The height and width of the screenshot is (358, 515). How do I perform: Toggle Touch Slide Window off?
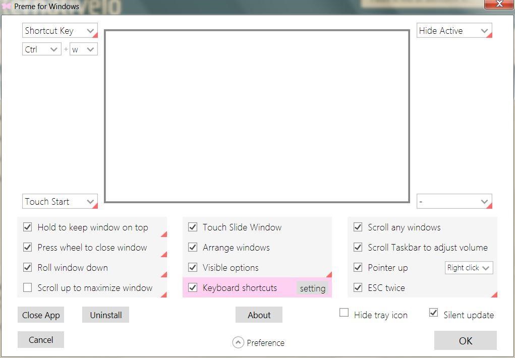tap(193, 227)
